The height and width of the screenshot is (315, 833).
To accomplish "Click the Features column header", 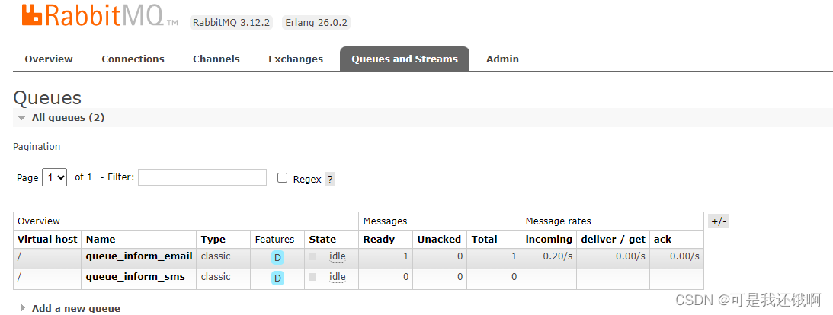I will tap(274, 239).
